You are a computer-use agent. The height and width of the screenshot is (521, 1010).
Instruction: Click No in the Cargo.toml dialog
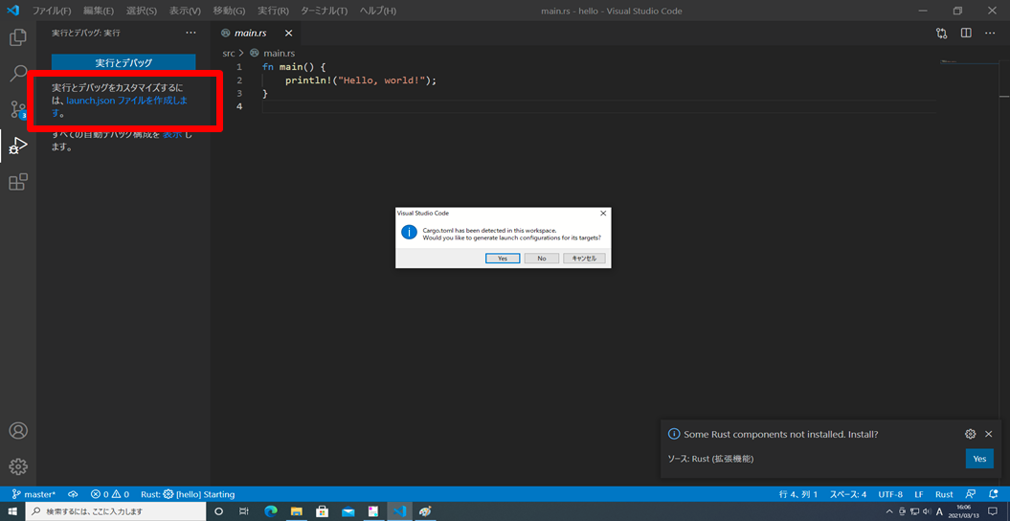[x=541, y=259]
